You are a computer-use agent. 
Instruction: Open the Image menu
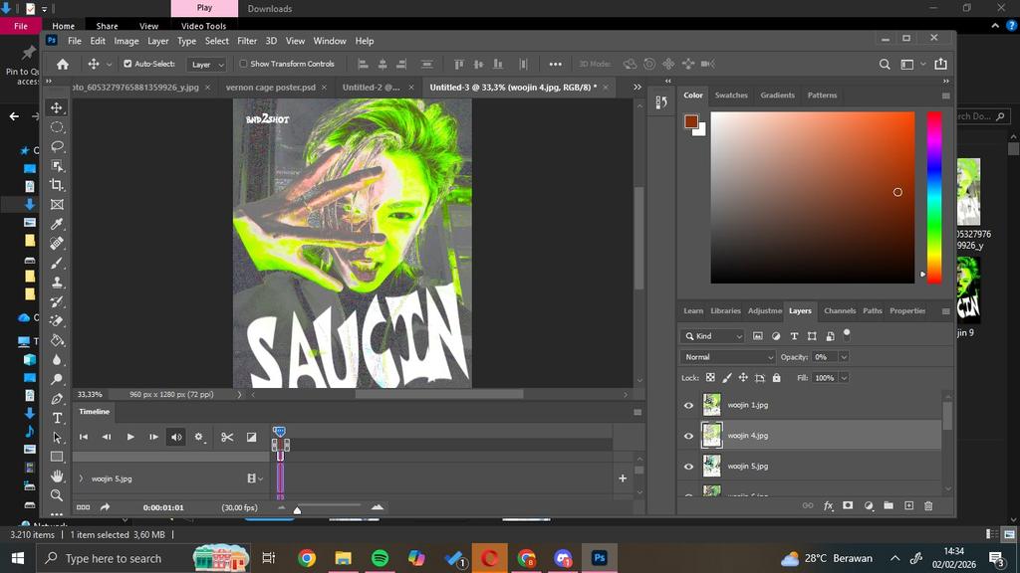pyautogui.click(x=127, y=41)
